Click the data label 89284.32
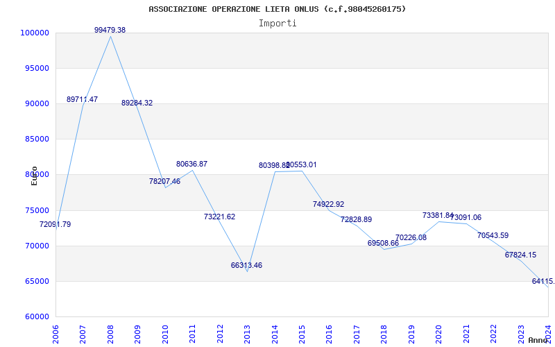Viewport: 555px width, 347px height. [x=137, y=103]
